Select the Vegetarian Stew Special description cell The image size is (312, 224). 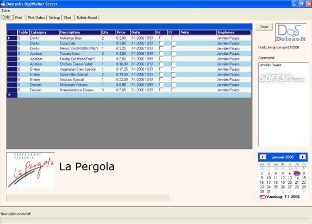point(80,69)
